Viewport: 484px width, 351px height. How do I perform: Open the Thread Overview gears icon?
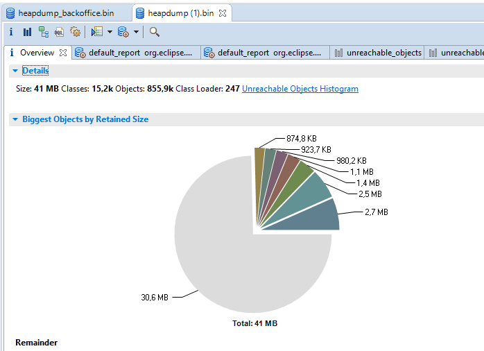[x=75, y=32]
